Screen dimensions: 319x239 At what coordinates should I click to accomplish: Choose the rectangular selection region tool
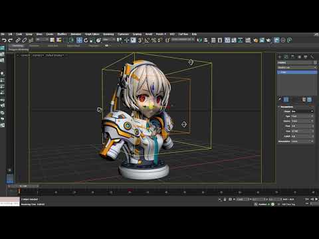pyautogui.click(x=65, y=40)
